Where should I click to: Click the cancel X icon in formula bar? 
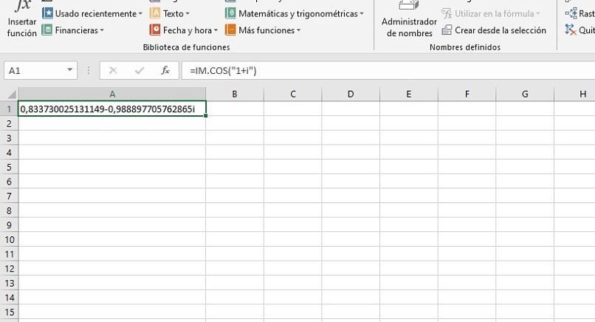point(113,70)
